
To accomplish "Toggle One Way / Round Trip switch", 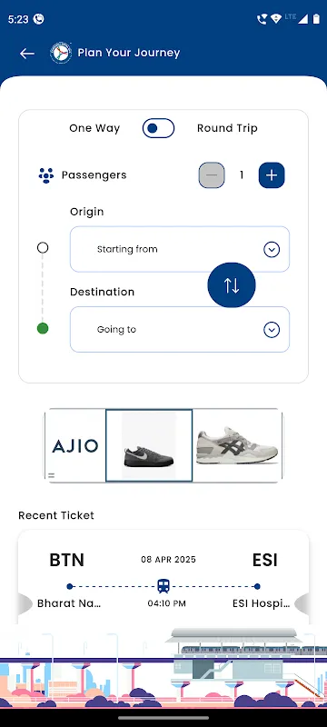I will 158,128.
